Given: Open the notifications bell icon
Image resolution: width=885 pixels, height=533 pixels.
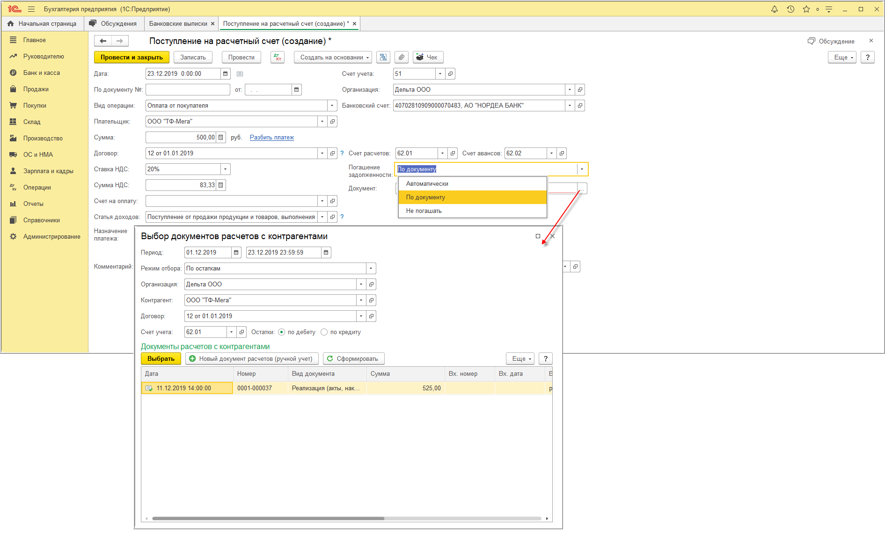Looking at the screenshot, I should (775, 9).
